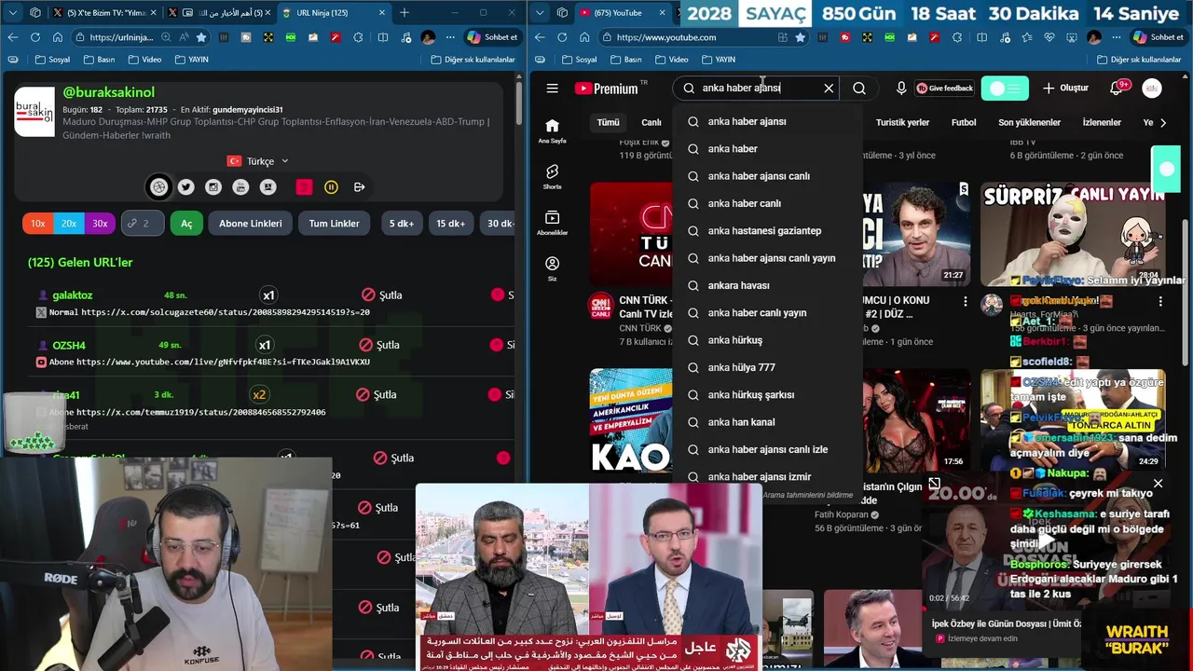The image size is (1193, 671).
Task: Start voice search with microphone icon
Action: click(901, 89)
